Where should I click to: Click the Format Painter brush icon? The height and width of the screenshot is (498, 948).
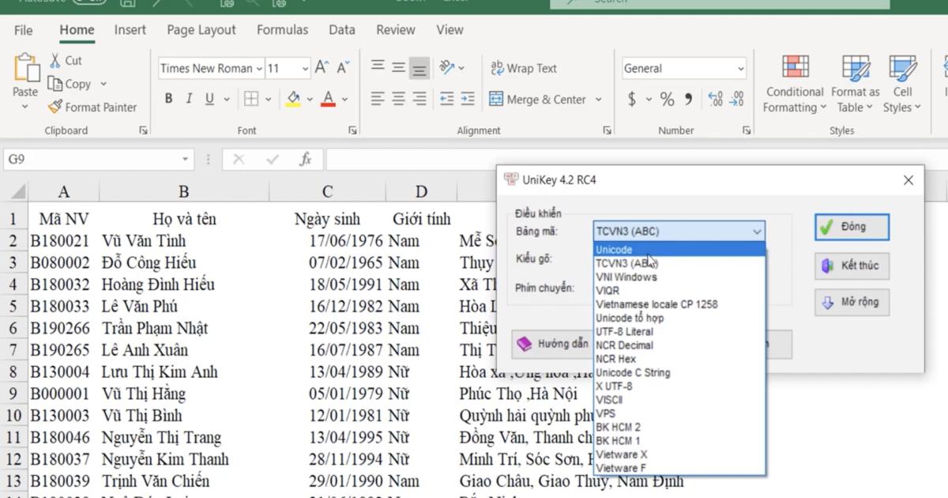[55, 107]
